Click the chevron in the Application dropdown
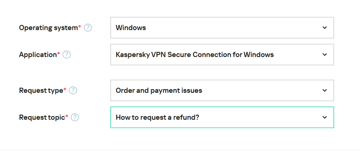 [325, 55]
